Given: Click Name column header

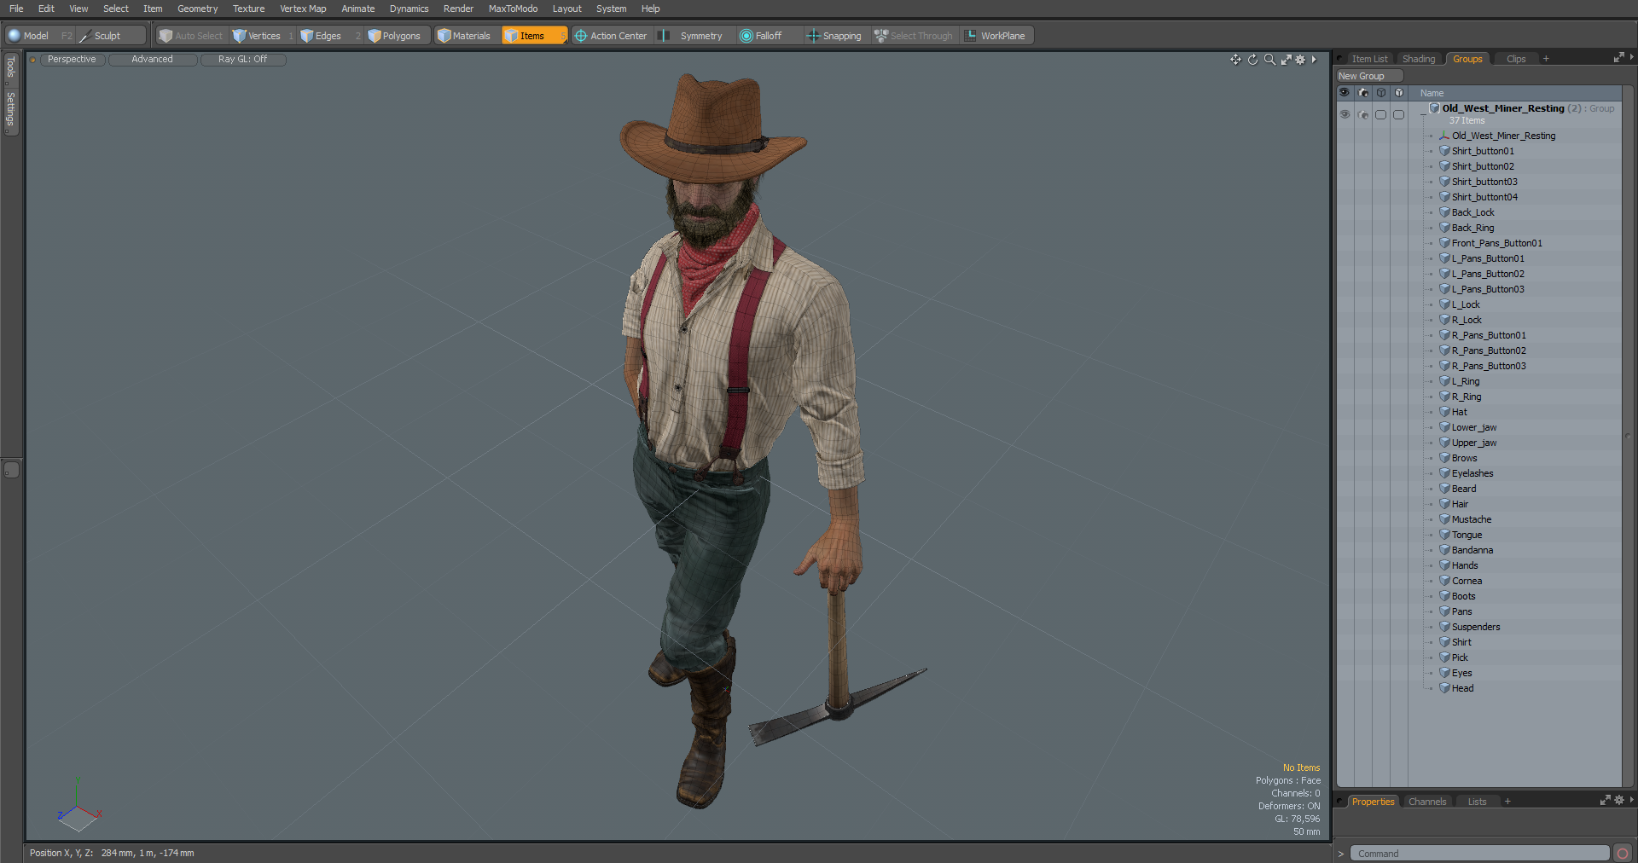Looking at the screenshot, I should (1432, 93).
